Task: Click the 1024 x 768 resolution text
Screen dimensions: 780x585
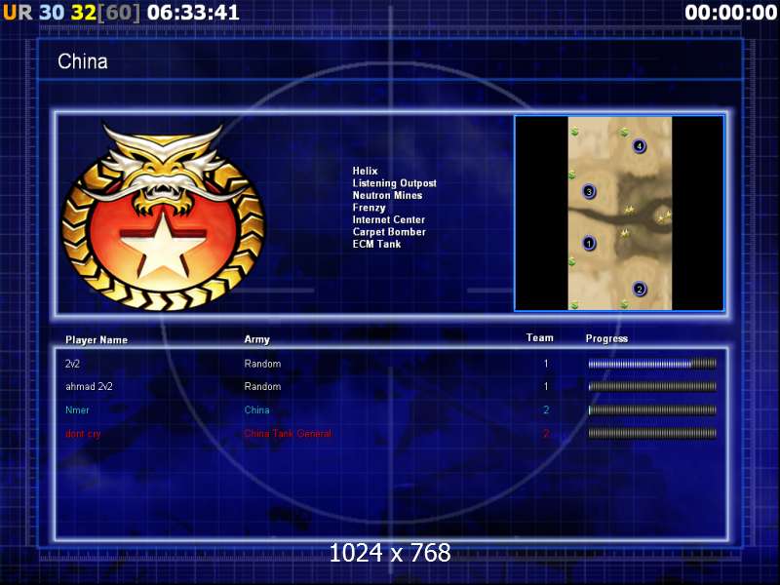Action: 390,553
